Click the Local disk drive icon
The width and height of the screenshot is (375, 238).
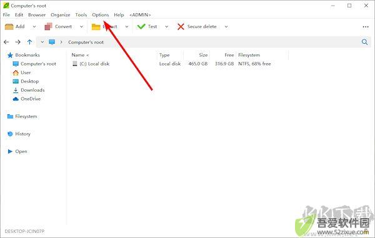pyautogui.click(x=75, y=64)
